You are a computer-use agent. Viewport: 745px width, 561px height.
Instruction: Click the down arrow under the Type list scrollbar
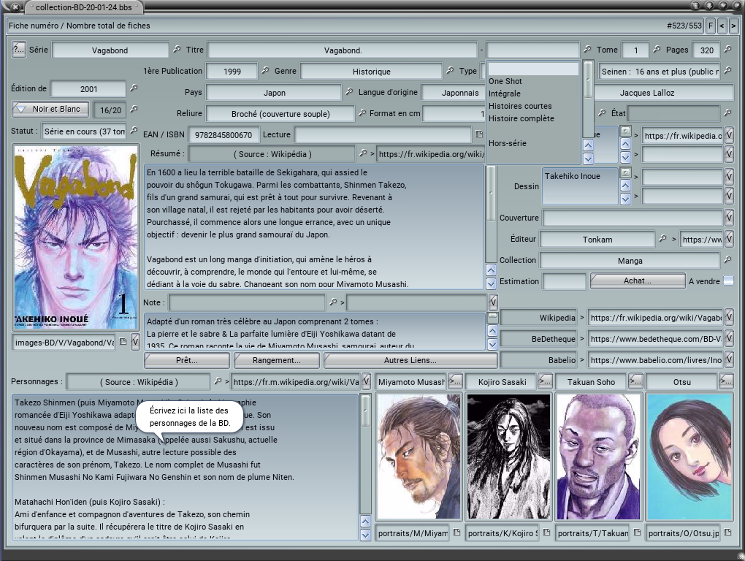[588, 159]
